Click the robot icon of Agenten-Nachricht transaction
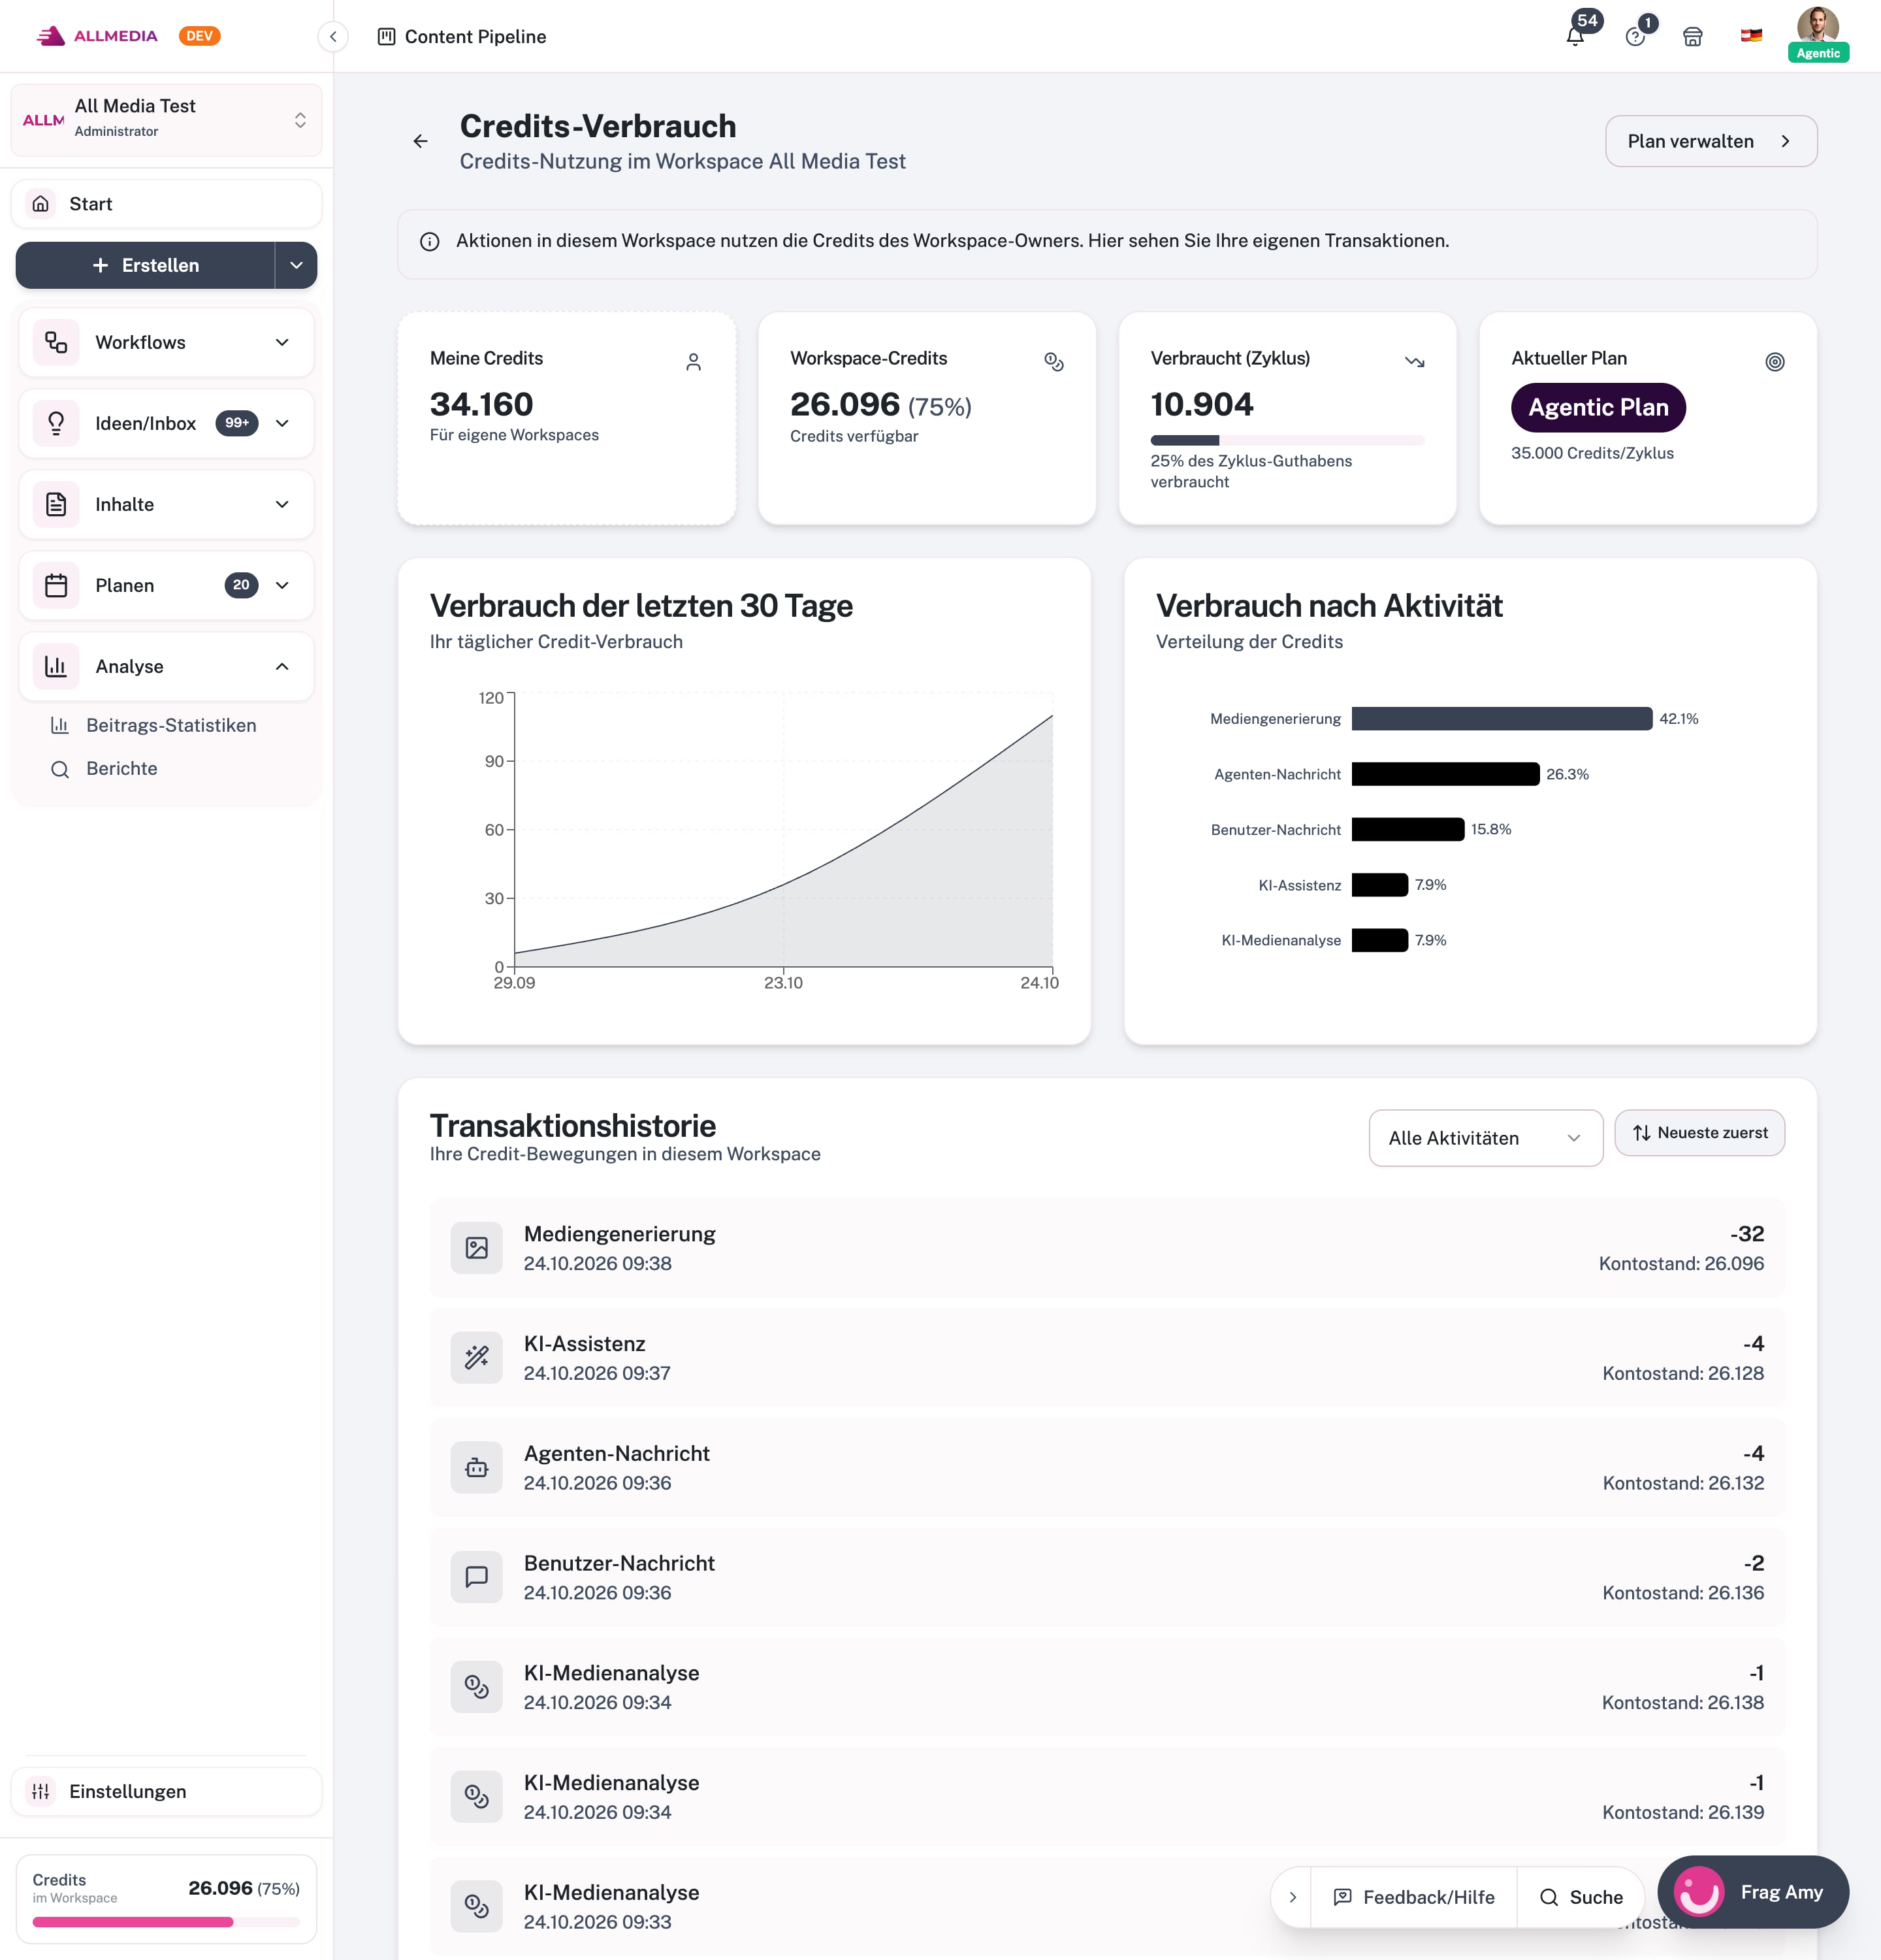This screenshot has height=1960, width=1881. click(477, 1468)
